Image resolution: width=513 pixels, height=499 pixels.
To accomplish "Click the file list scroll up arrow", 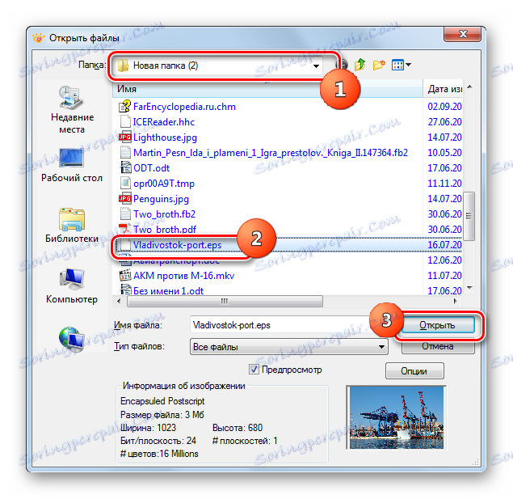I will tap(469, 87).
